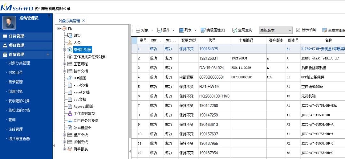345x159 pixels.
Task: Expand the 量产图纸 folder node
Action: point(65,134)
